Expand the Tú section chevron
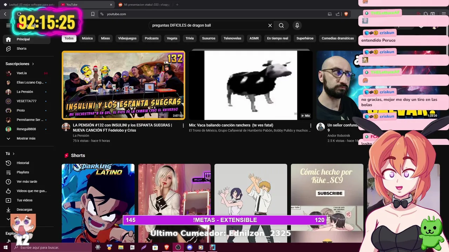This screenshot has width=449, height=252. 14,154
